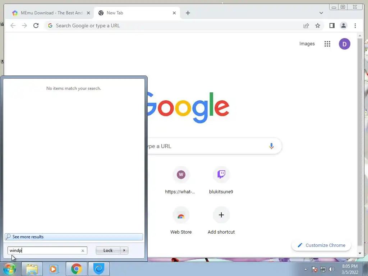368x276 pixels.
Task: Go back using Chrome's back arrow
Action: point(13,26)
